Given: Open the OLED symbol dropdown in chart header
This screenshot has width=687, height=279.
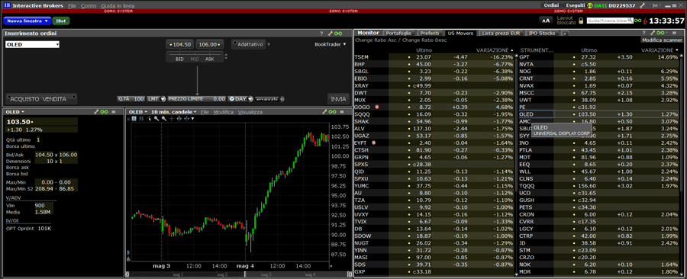Looking at the screenshot, I should click(138, 112).
